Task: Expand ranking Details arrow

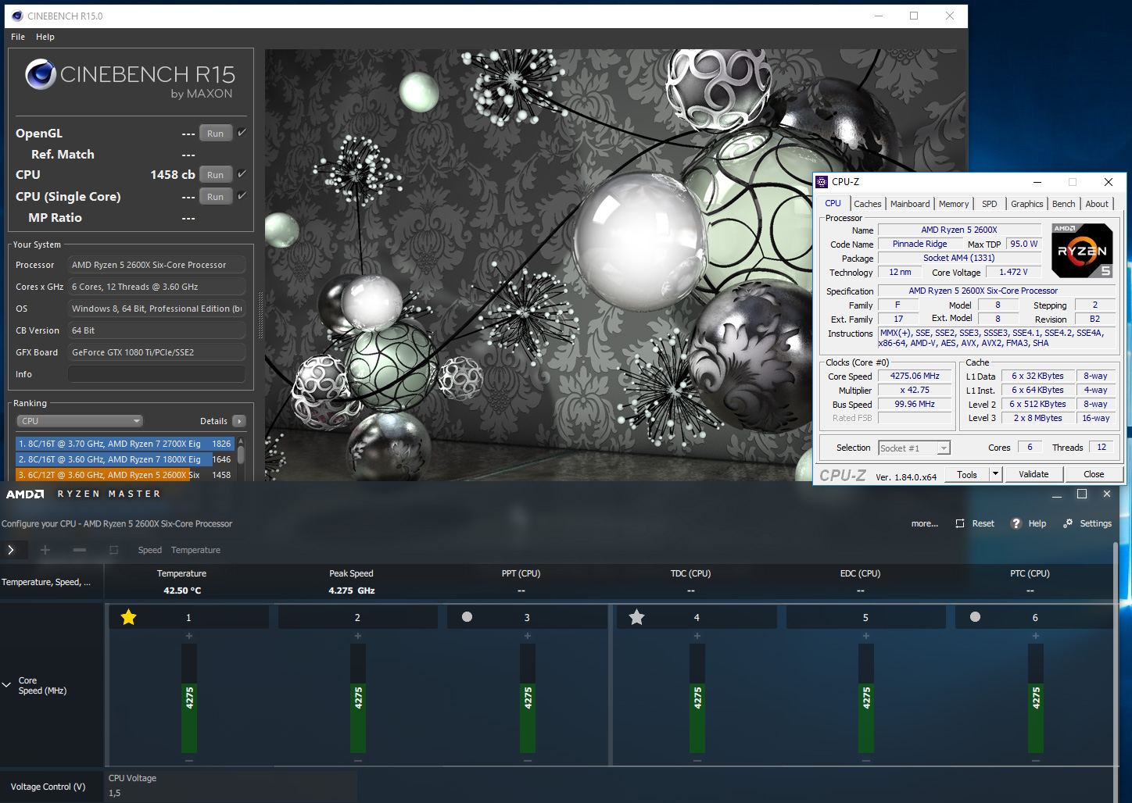Action: [239, 421]
